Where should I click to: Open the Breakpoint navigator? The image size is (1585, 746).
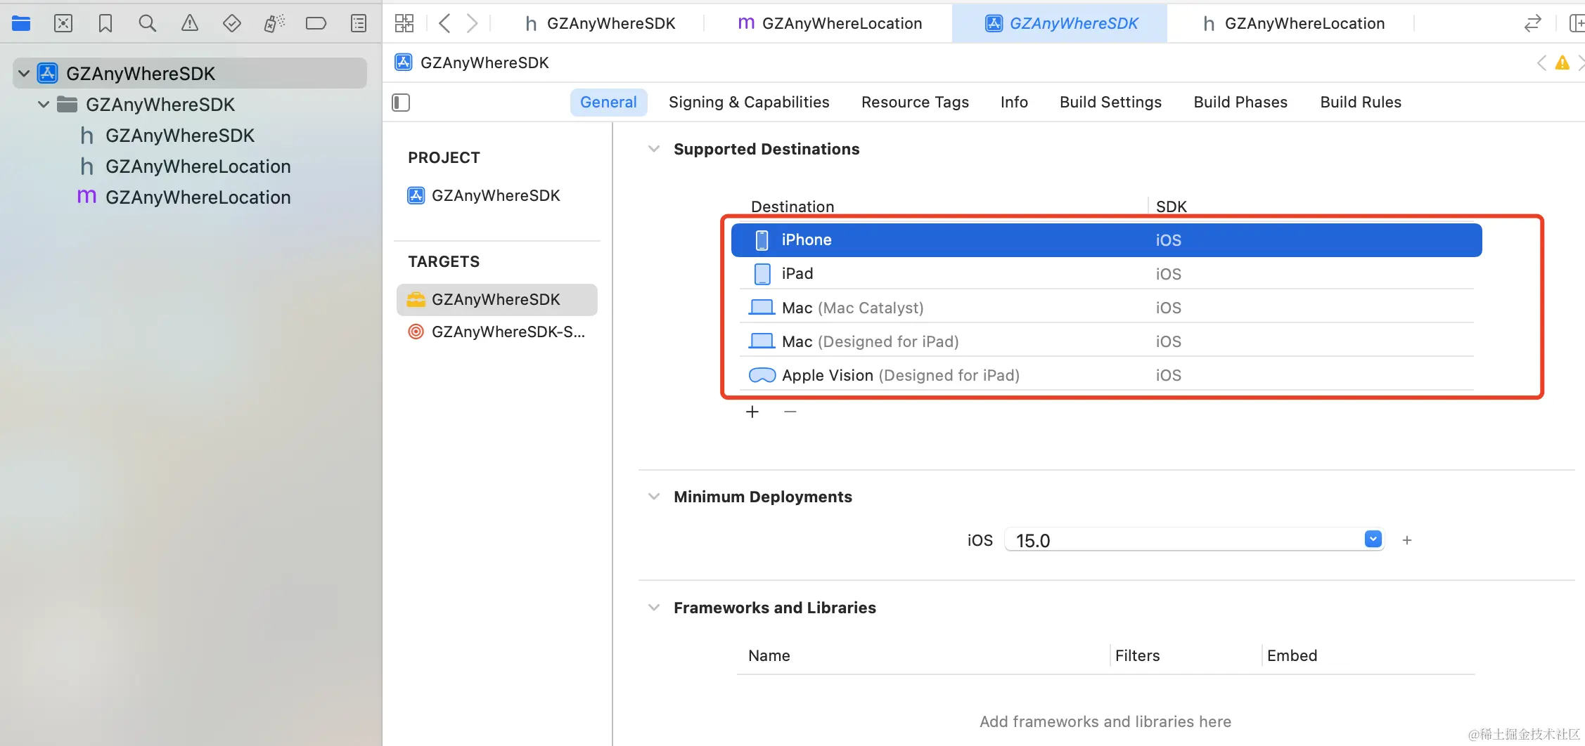[316, 23]
